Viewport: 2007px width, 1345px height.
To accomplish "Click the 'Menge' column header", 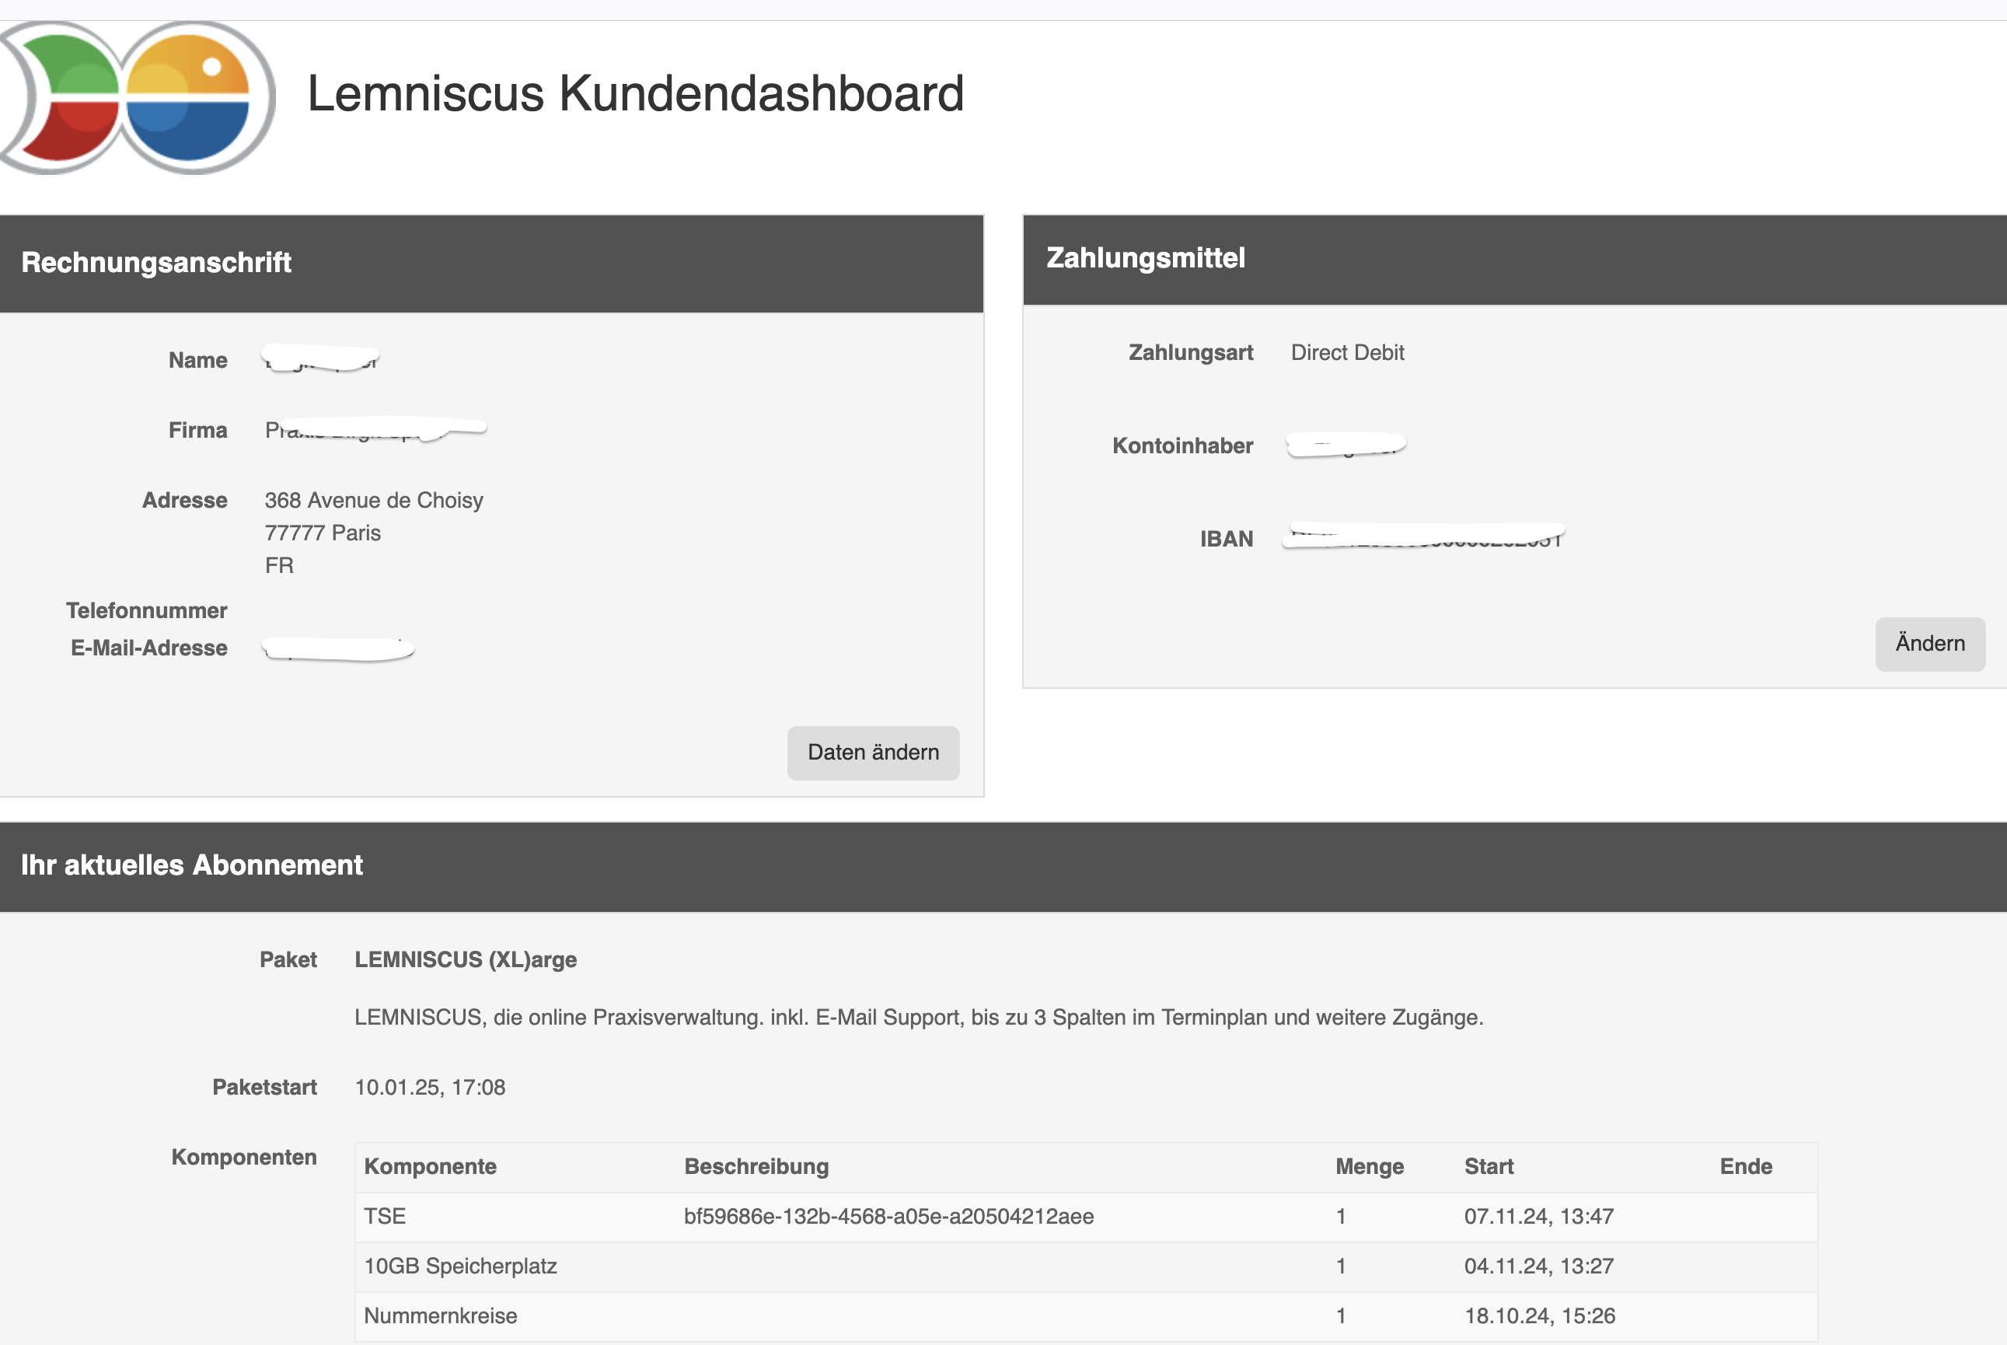I will pyautogui.click(x=1369, y=1167).
